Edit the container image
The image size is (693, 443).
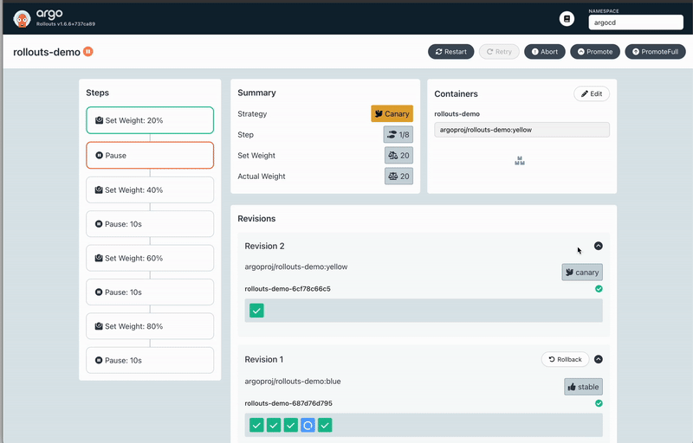coord(592,93)
